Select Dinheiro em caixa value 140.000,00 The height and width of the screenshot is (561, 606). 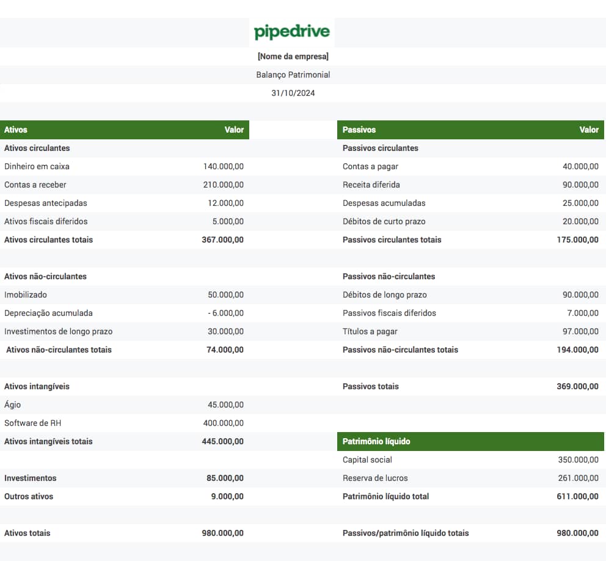(224, 167)
